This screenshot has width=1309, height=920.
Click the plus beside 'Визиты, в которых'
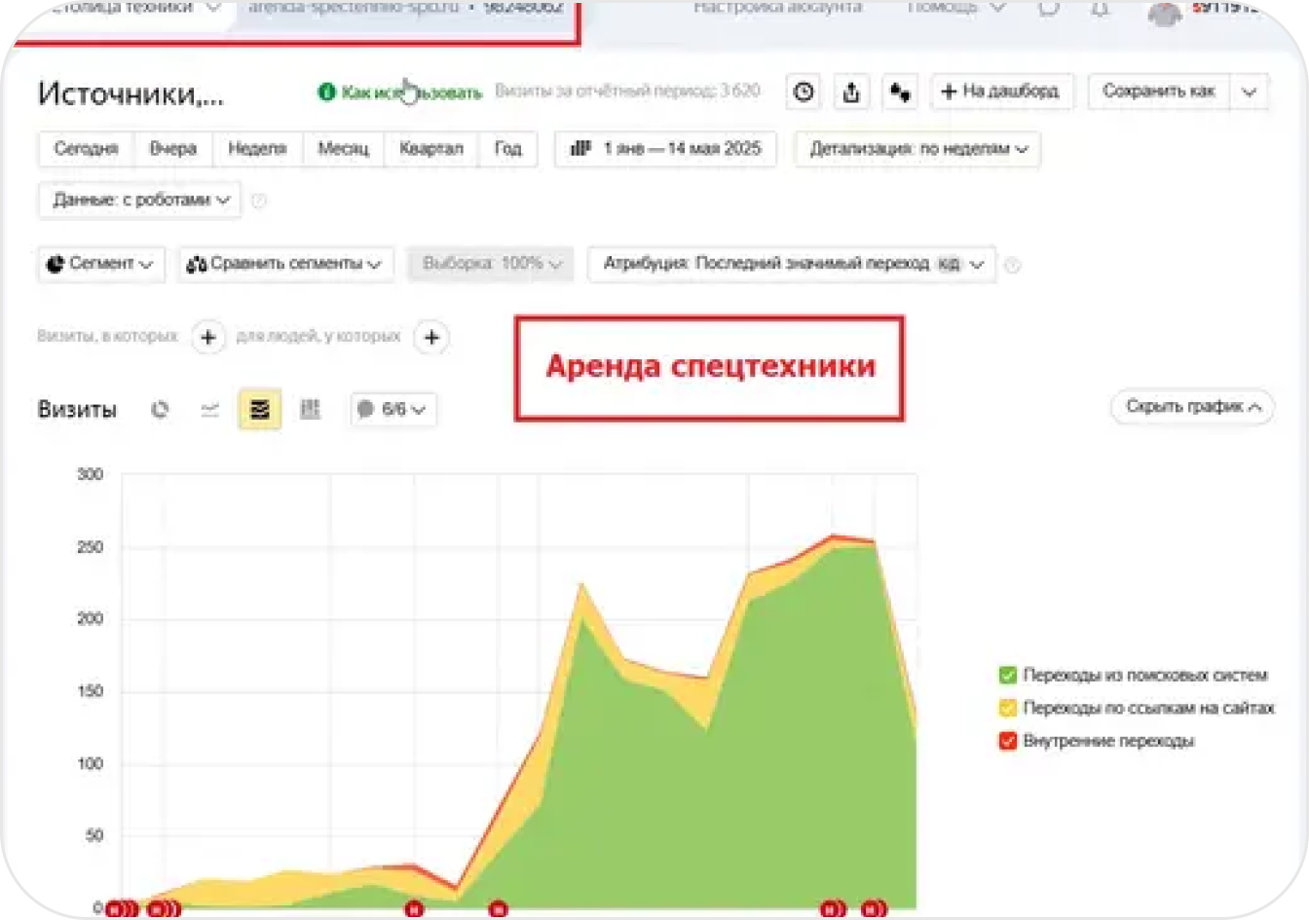207,338
